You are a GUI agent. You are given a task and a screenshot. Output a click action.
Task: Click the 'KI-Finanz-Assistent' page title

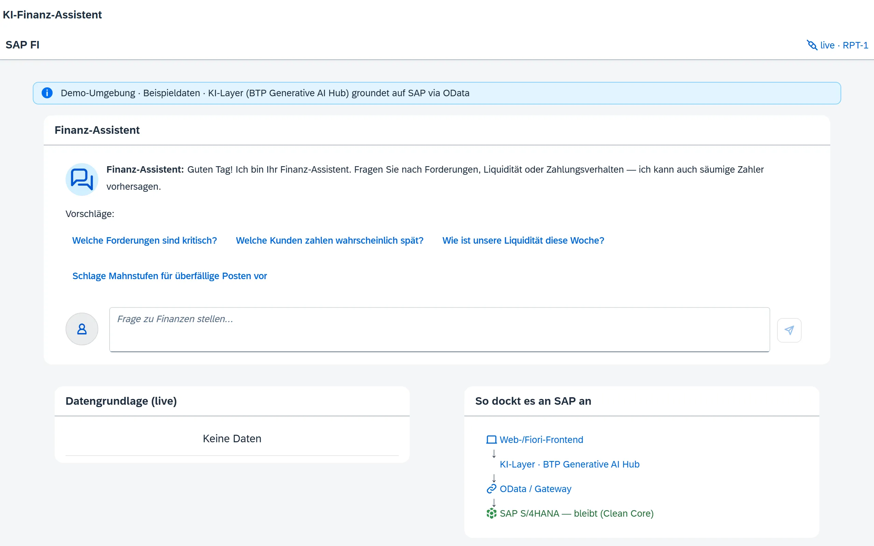click(x=52, y=14)
